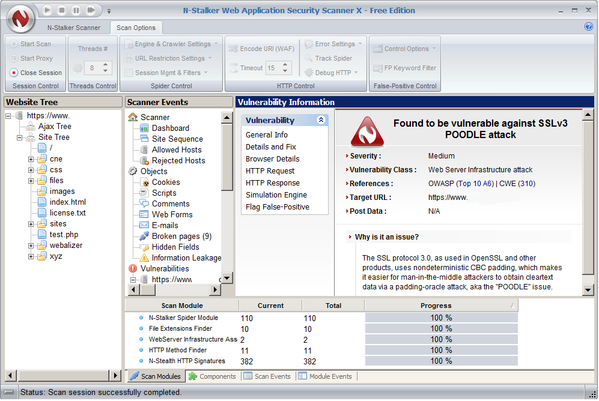Open the Control Options dropdown
Viewport: 599px width, 401px height.
[x=404, y=49]
